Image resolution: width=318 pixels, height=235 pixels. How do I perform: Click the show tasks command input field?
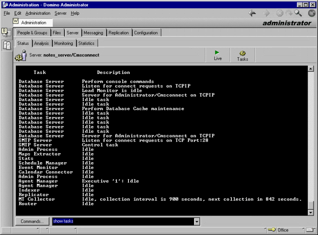123,221
